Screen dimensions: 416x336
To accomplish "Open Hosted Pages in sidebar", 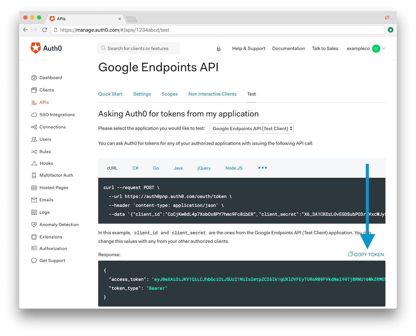I will click(54, 188).
